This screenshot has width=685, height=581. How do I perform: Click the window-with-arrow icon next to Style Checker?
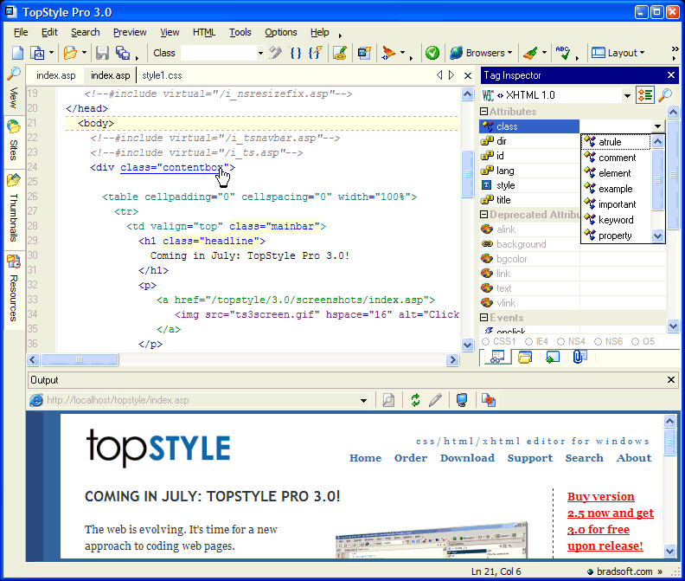coord(364,53)
